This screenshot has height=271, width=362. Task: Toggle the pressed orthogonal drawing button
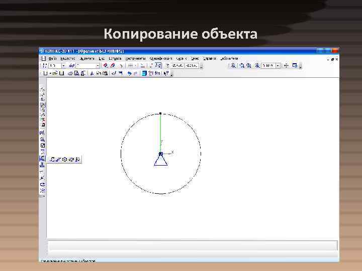coord(158,66)
